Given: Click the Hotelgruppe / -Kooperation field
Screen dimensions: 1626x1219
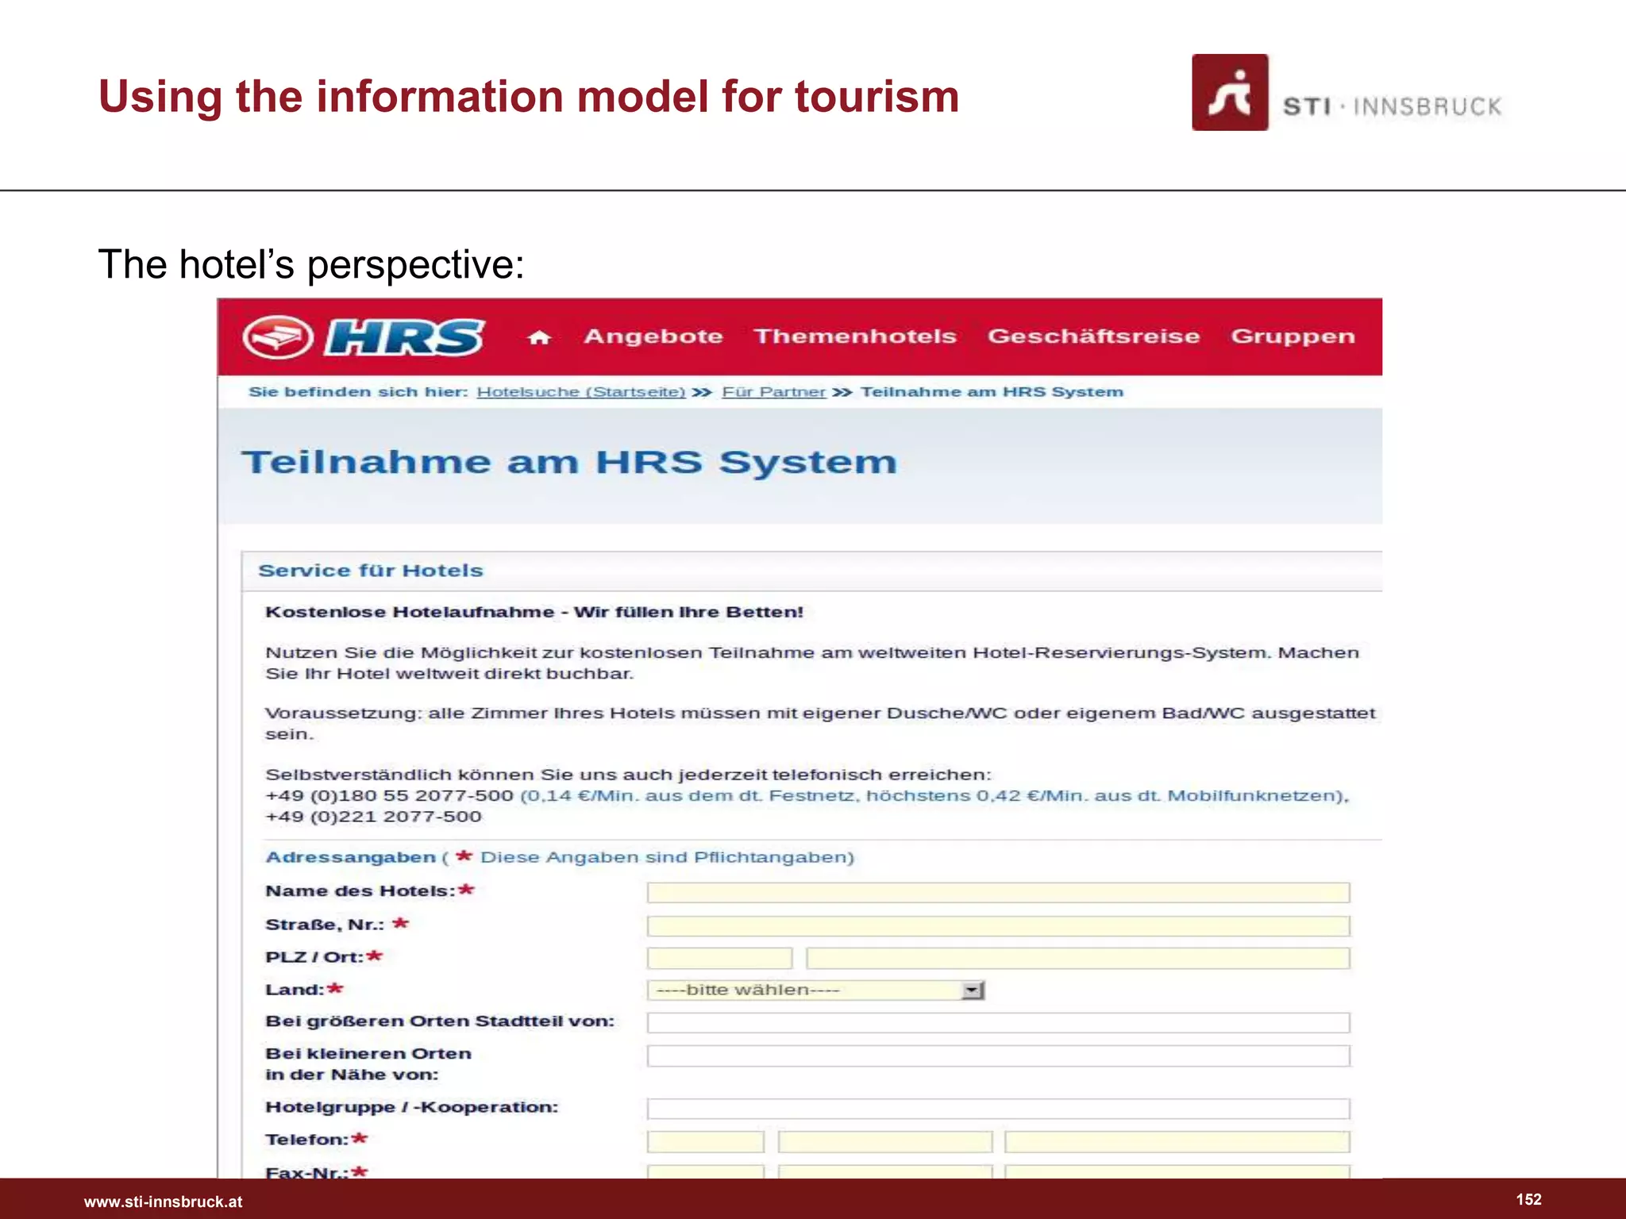Looking at the screenshot, I should [x=998, y=1109].
